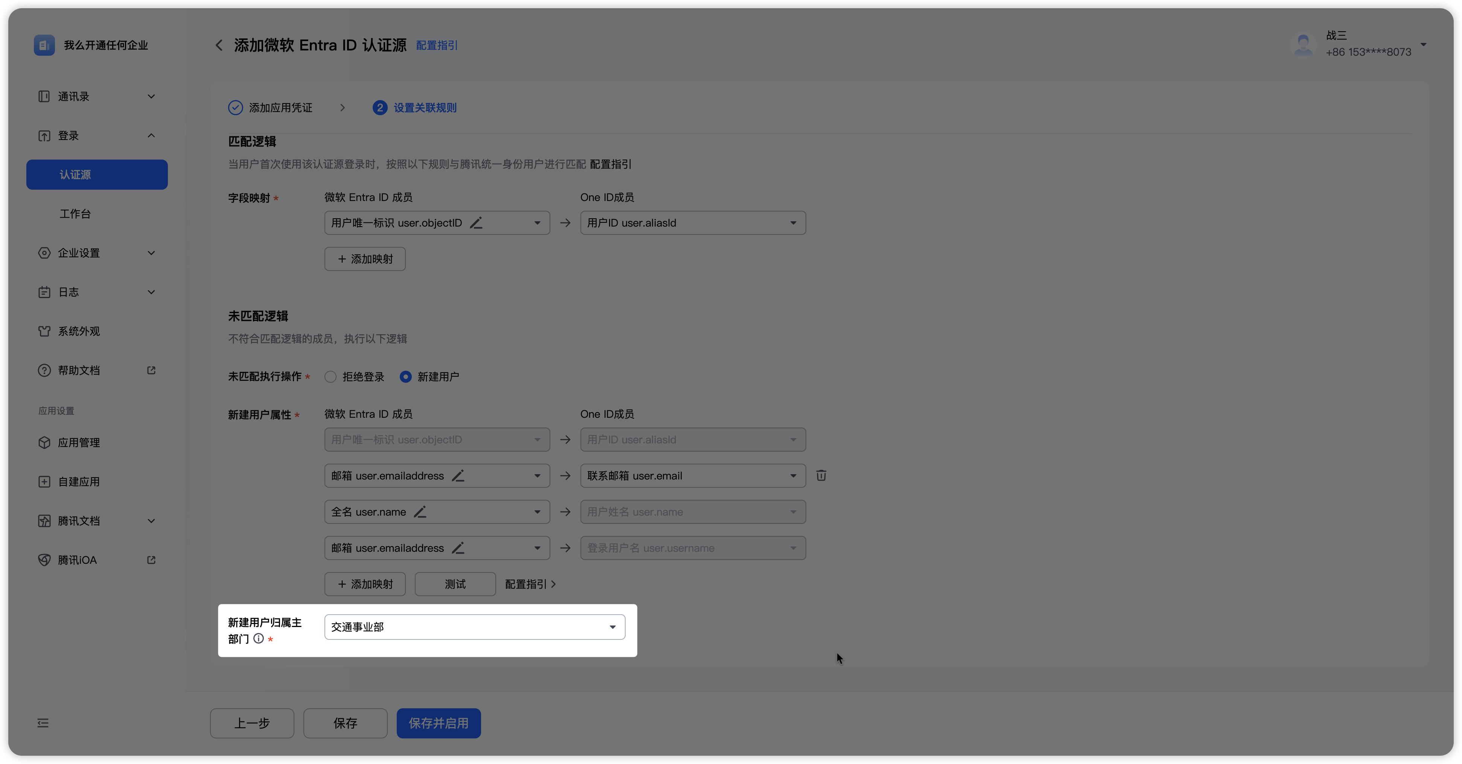Screen dimensions: 1462x764
Task: Delete the 联系邮箱 user.email mapping row
Action: pyautogui.click(x=821, y=476)
